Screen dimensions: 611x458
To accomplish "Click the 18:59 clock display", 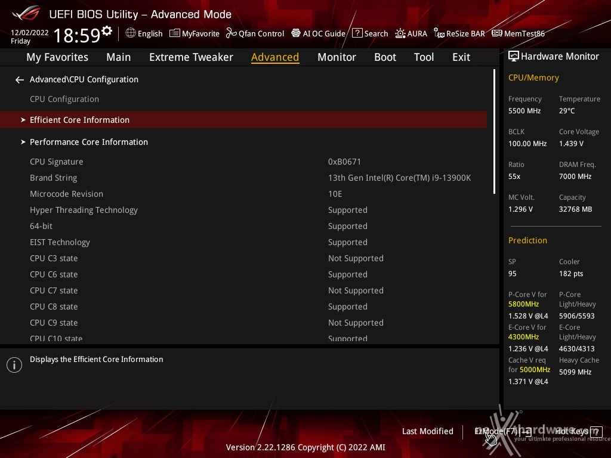I will tap(77, 35).
